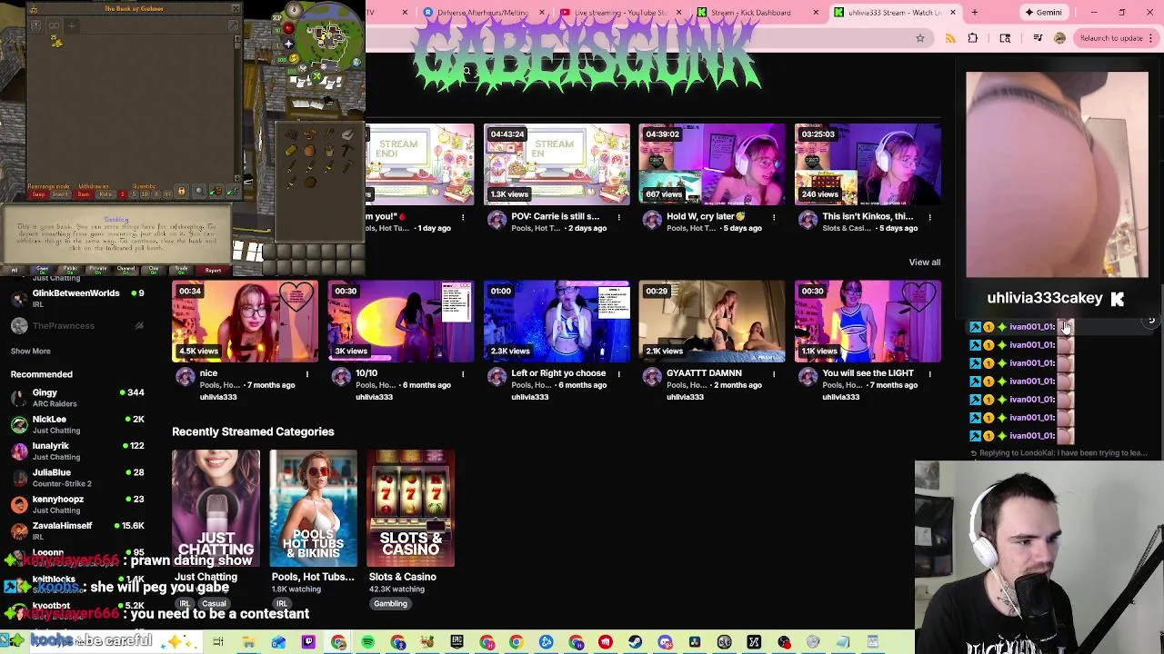Expand sidebar with Show more

pyautogui.click(x=30, y=352)
